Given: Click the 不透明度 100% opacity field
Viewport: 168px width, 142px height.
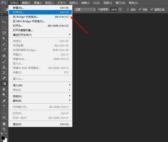Looking at the screenshot, I should 114,9.
